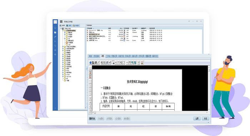Click the 全屏 button
The image size is (250, 136).
(x=197, y=119)
